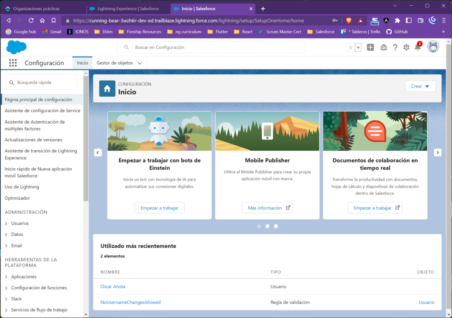Open the favorites list dropdown arrow
Viewport: 452px width, 318px height.
coord(358,47)
